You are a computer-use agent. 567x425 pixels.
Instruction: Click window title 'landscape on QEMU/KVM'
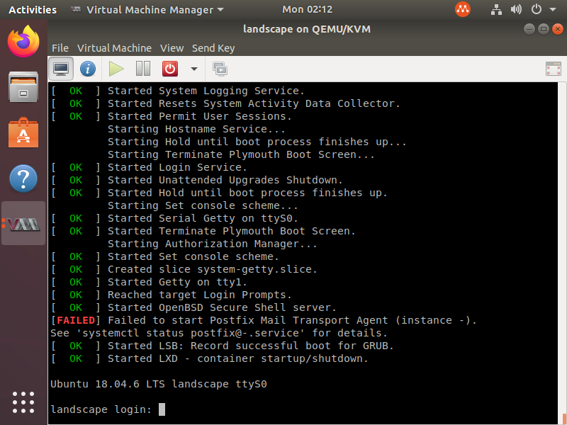pos(307,29)
